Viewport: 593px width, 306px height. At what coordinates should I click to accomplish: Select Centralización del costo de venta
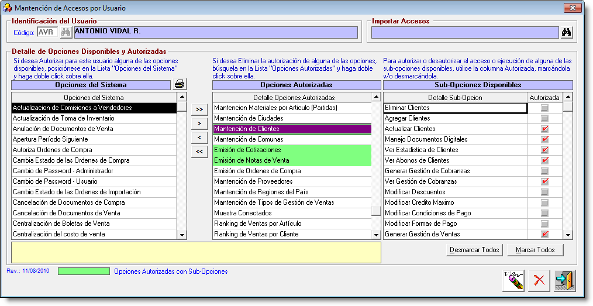(94, 234)
